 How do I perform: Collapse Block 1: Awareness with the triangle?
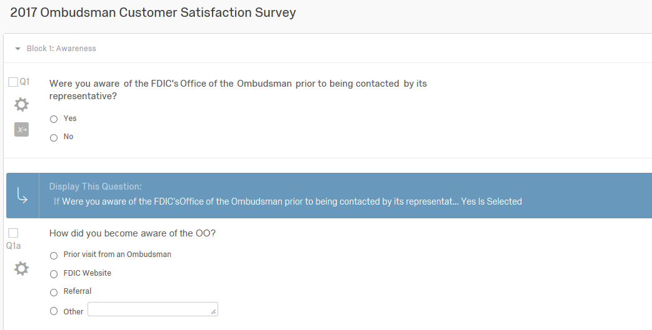[18, 49]
